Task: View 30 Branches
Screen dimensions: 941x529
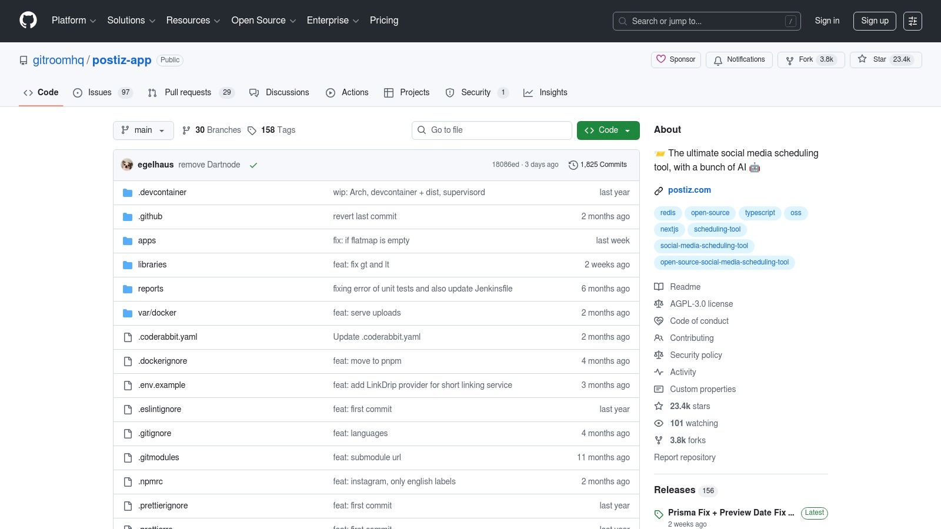Action: 212,130
